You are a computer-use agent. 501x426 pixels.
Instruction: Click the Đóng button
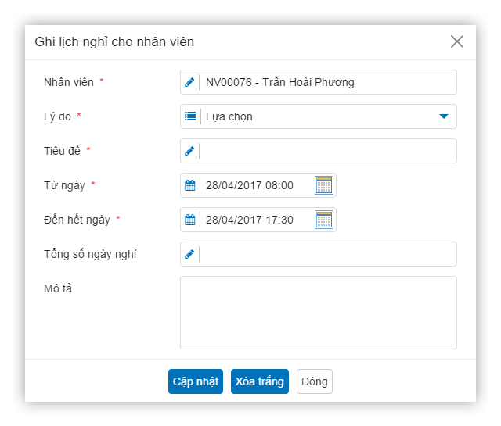(x=315, y=381)
